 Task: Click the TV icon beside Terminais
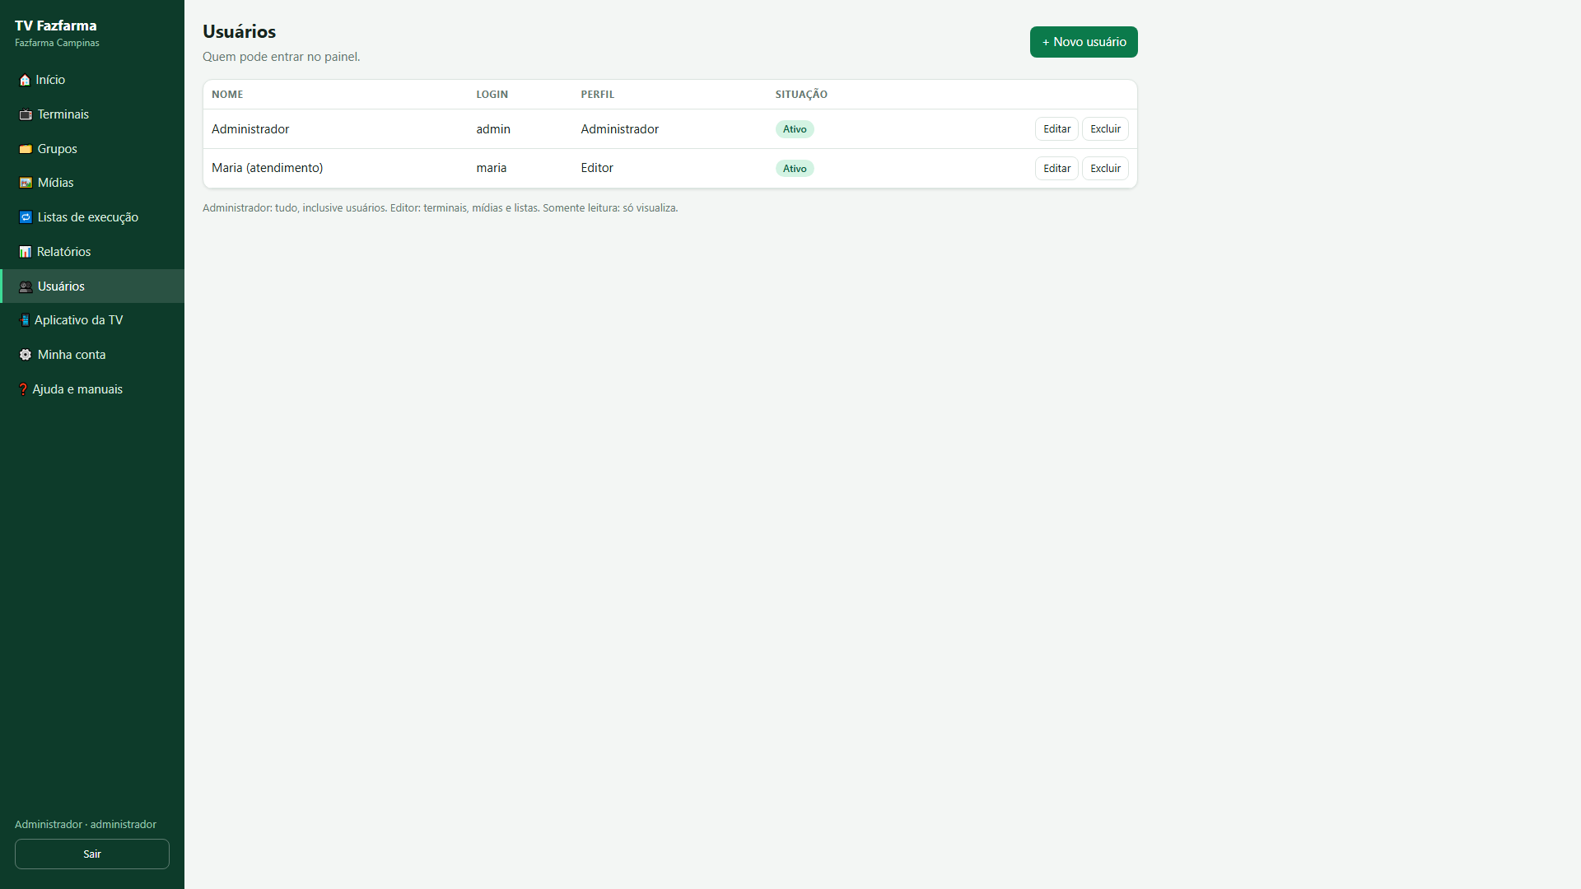pyautogui.click(x=26, y=114)
